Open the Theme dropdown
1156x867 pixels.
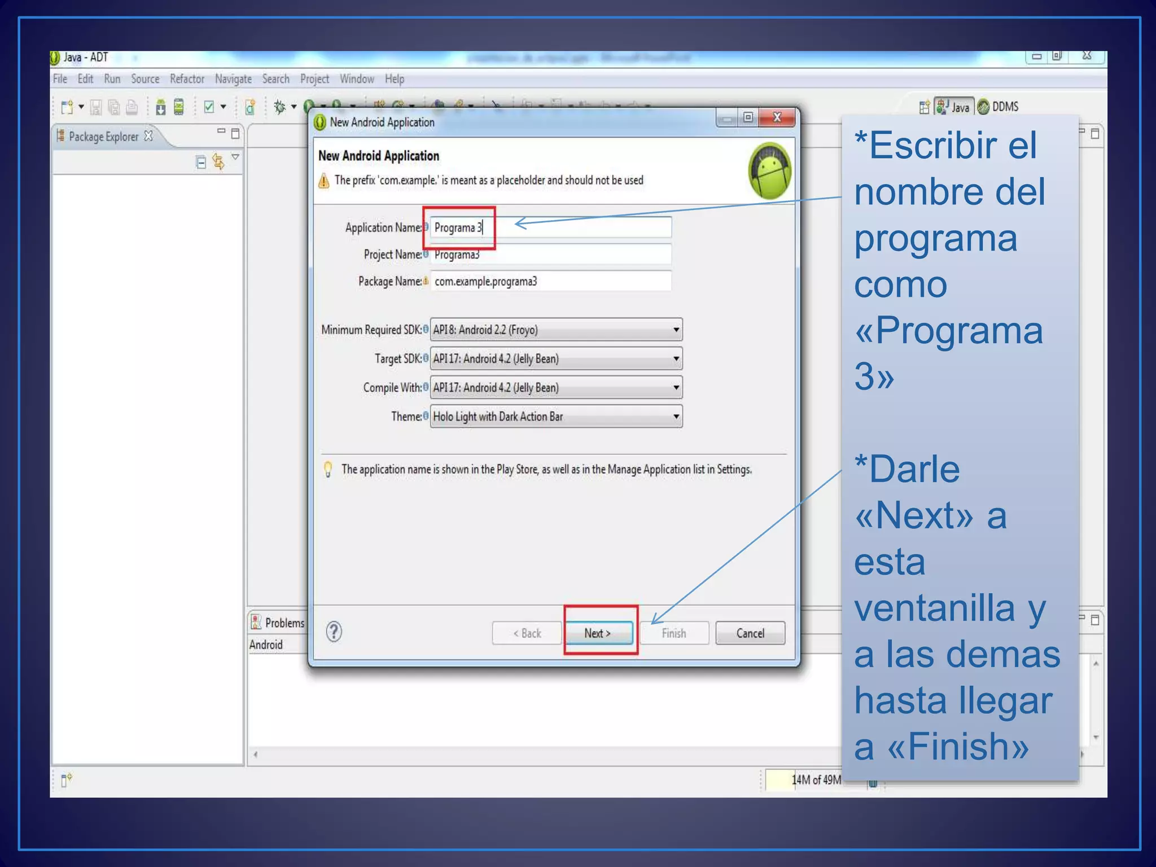tap(556, 416)
